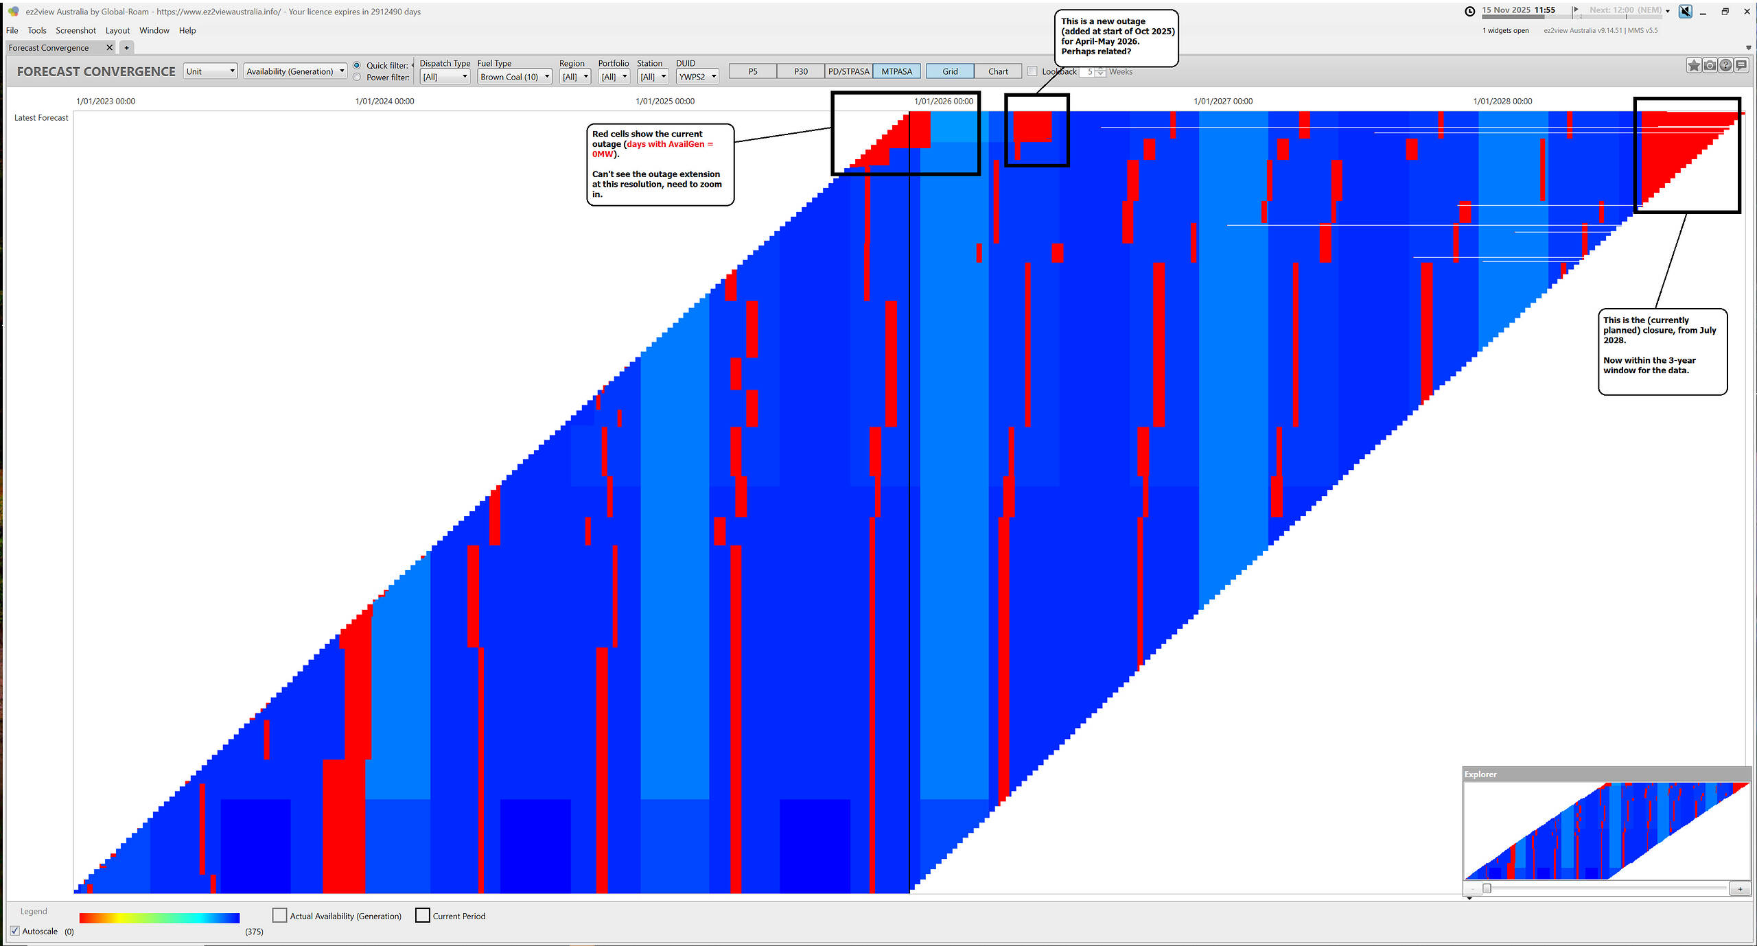Click the Explorer zoom slider handle
This screenshot has height=946, width=1757.
click(x=1487, y=889)
